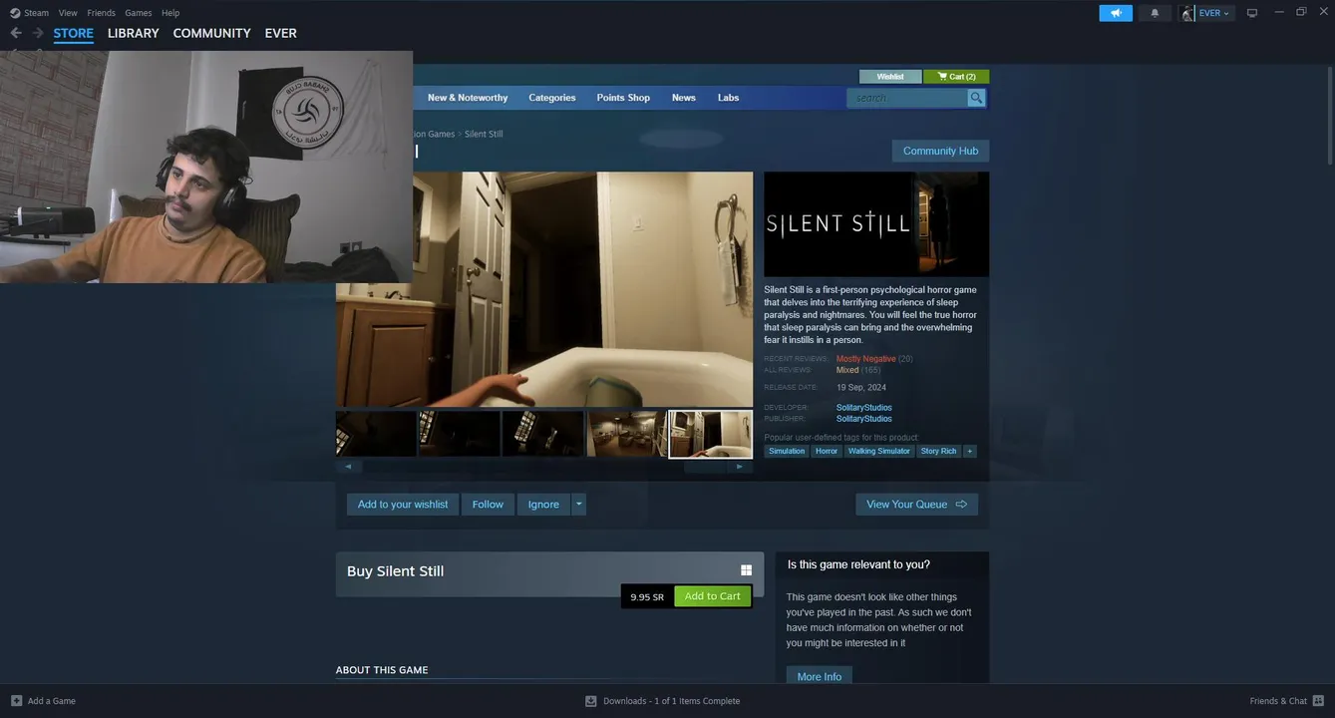Click the Big Picture mode monitor icon
The width and height of the screenshot is (1335, 718).
pyautogui.click(x=1252, y=13)
